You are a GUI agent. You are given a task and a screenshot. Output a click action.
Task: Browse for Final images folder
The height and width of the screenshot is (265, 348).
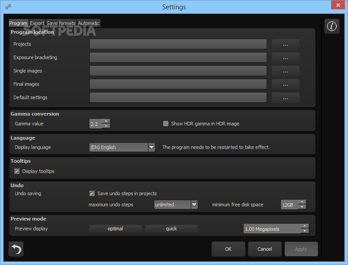286,84
